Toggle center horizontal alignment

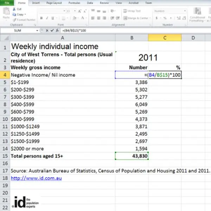click(x=98, y=18)
